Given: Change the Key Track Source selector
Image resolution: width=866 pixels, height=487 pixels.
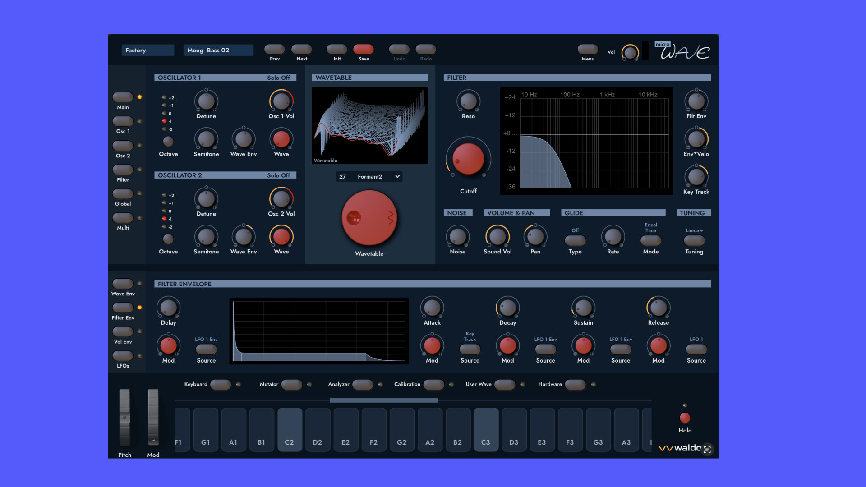Looking at the screenshot, I should tap(470, 349).
